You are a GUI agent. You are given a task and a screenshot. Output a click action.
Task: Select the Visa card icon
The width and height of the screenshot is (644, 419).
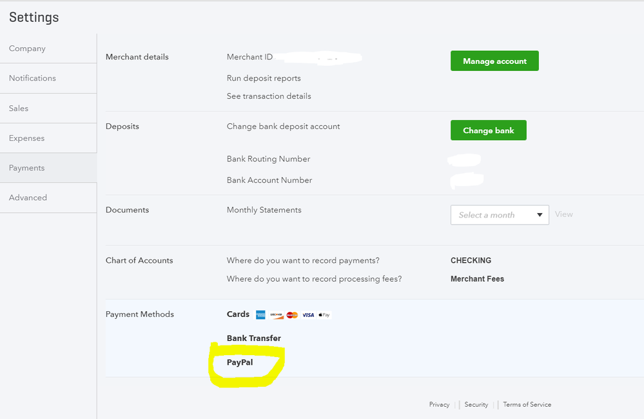coord(307,314)
